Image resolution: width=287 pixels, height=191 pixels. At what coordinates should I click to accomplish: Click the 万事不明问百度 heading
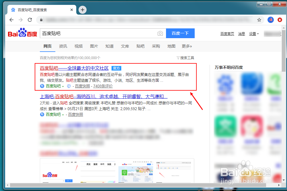coord(229,67)
